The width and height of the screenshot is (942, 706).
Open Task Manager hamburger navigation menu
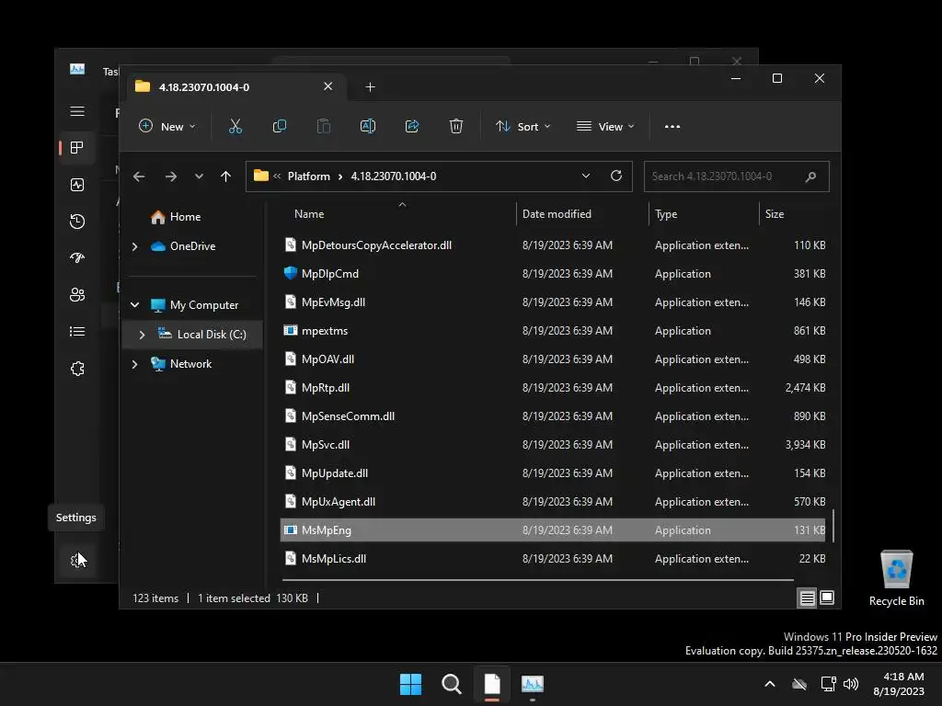[x=77, y=111]
